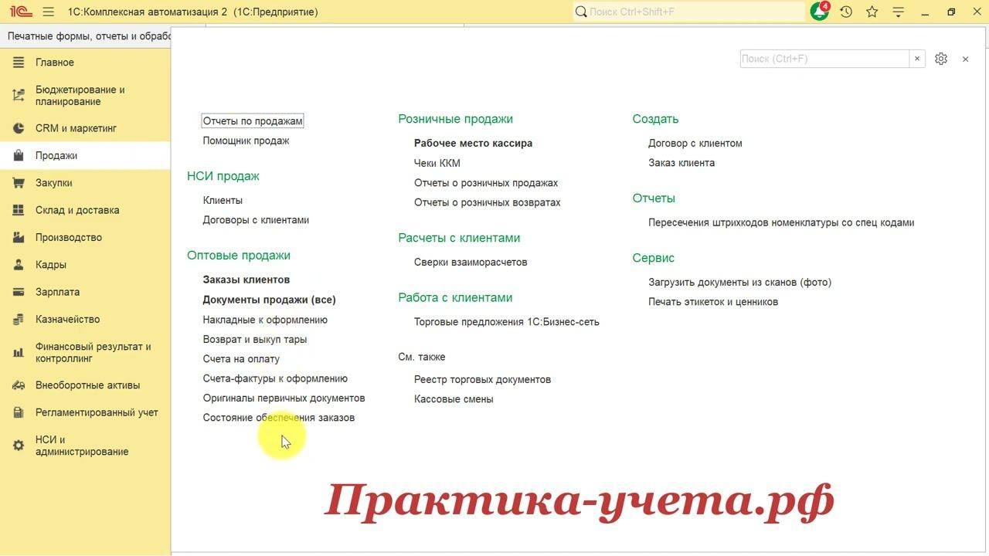Click the CRM и маркетинг pie icon

tap(19, 128)
